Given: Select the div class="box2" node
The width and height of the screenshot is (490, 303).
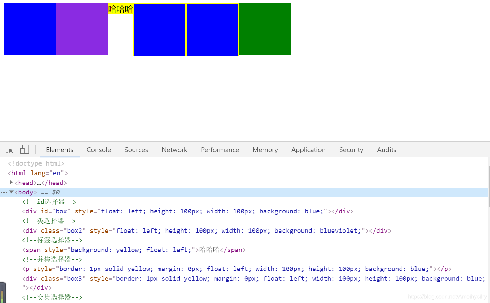Looking at the screenshot, I should pyautogui.click(x=207, y=231).
